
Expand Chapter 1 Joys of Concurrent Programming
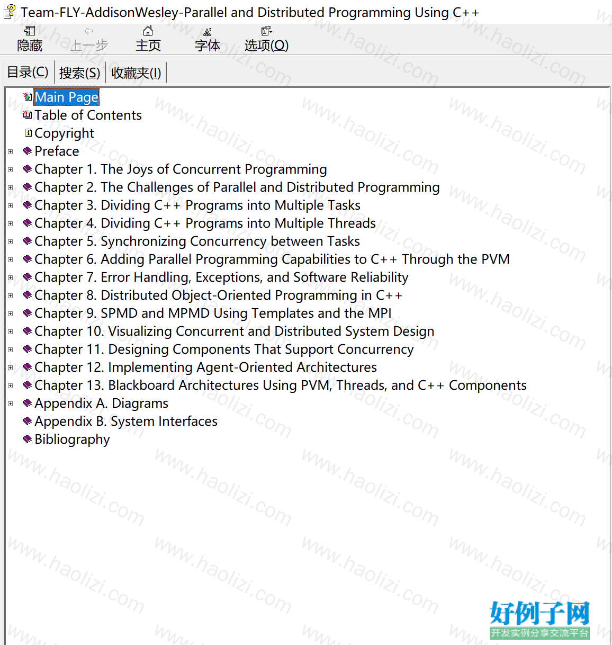[x=10, y=170]
